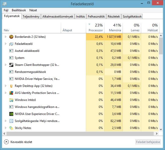Switch to the Szolgáltatások tab

click(x=132, y=17)
